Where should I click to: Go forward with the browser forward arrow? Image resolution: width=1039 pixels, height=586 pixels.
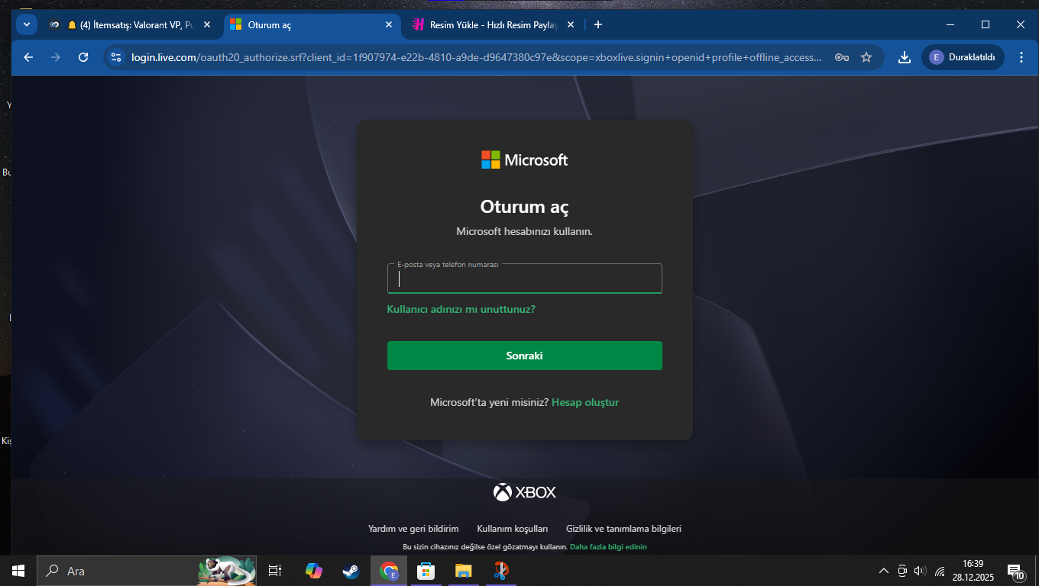(56, 57)
